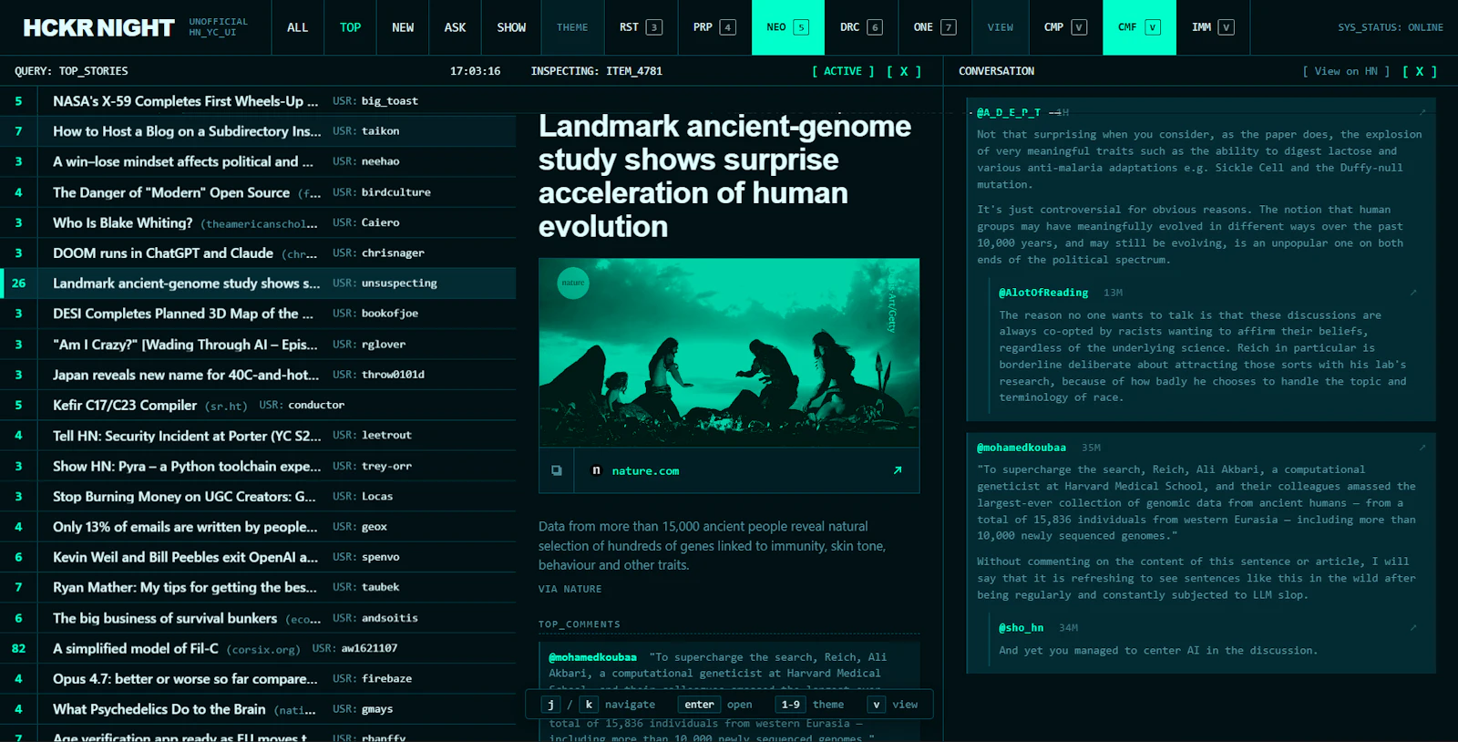Select story 'Stop Burning Money on UGC Creators'
The image size is (1458, 742).
click(258, 496)
